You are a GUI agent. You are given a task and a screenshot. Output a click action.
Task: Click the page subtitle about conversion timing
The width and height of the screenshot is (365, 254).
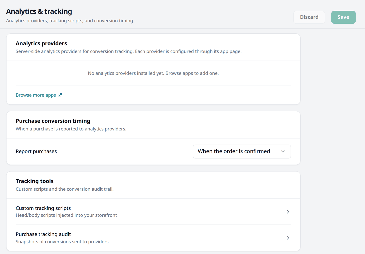(x=70, y=21)
